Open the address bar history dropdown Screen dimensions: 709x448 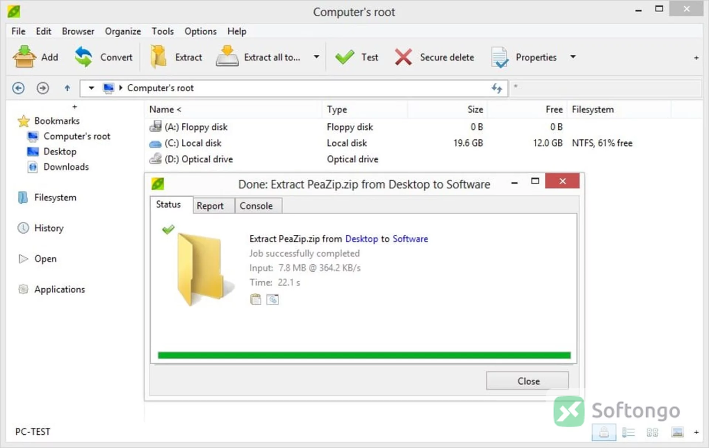click(91, 88)
